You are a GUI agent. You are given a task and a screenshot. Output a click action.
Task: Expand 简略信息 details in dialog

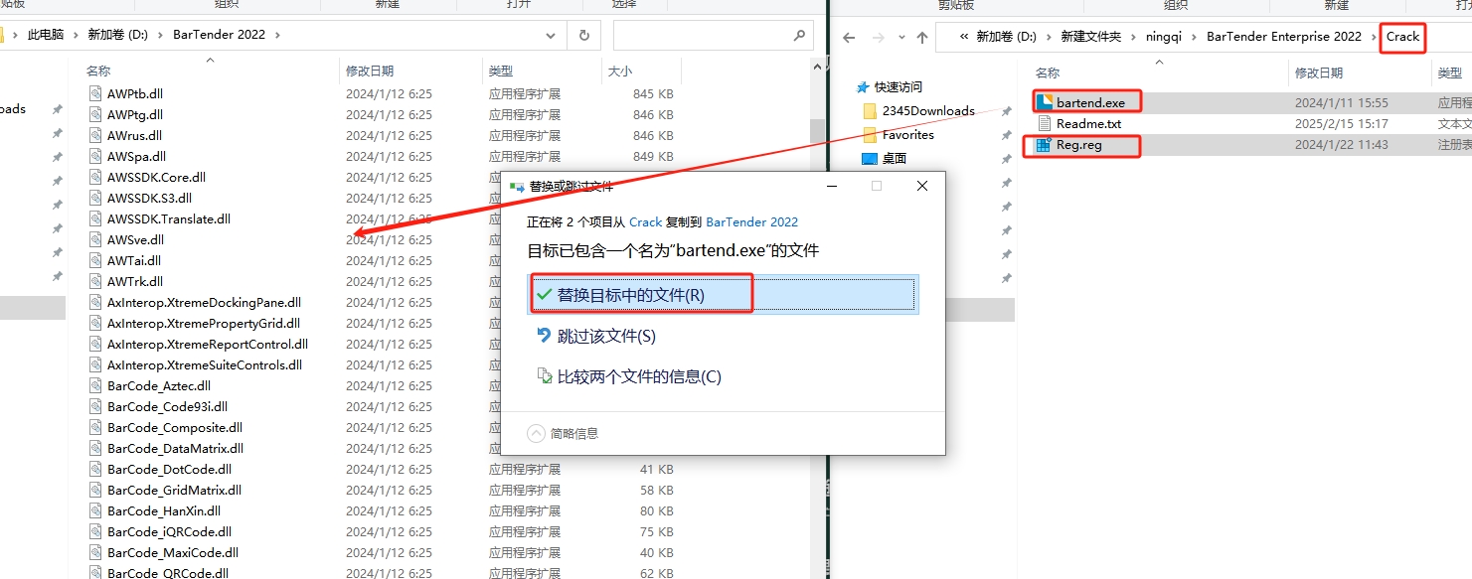pyautogui.click(x=563, y=433)
